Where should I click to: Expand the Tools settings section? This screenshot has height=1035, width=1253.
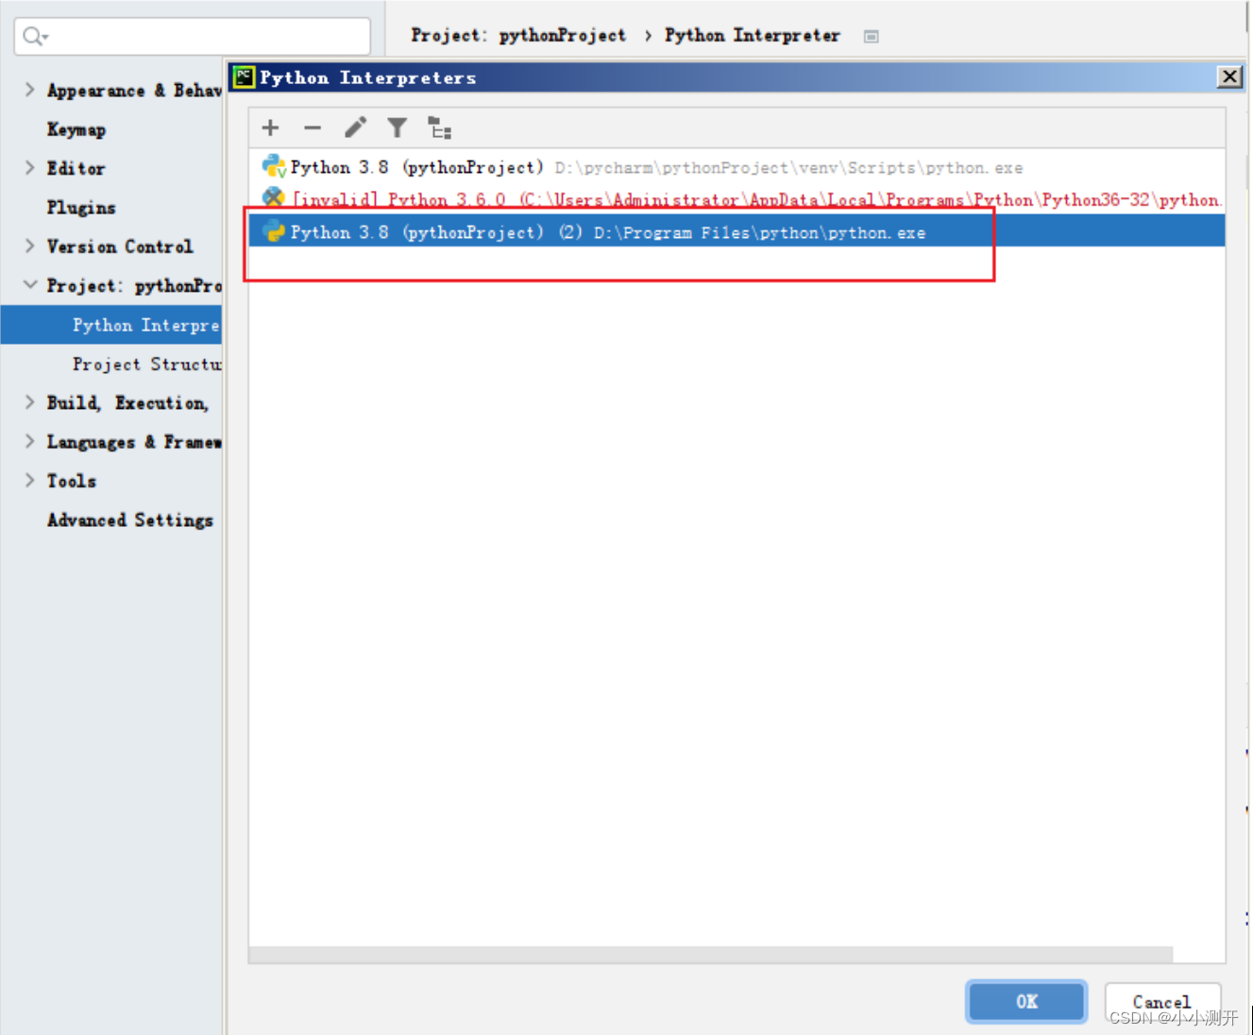[29, 481]
